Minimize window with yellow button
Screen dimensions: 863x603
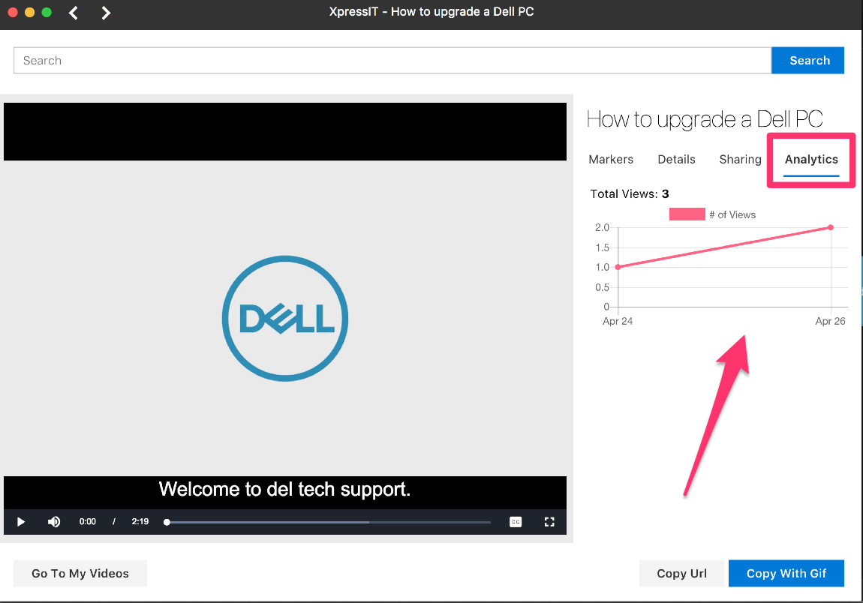tap(30, 12)
